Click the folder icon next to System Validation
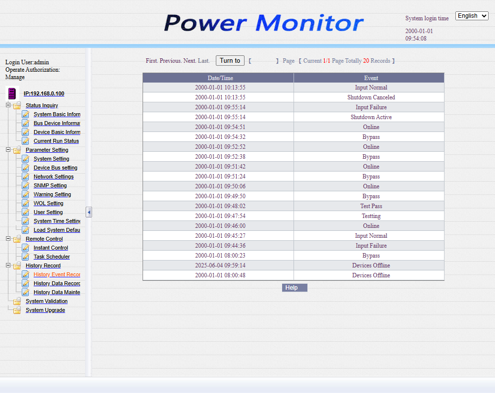 point(17,301)
